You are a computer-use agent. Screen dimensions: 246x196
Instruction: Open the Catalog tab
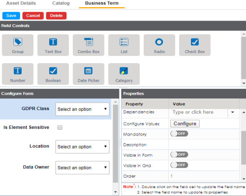click(x=61, y=3)
